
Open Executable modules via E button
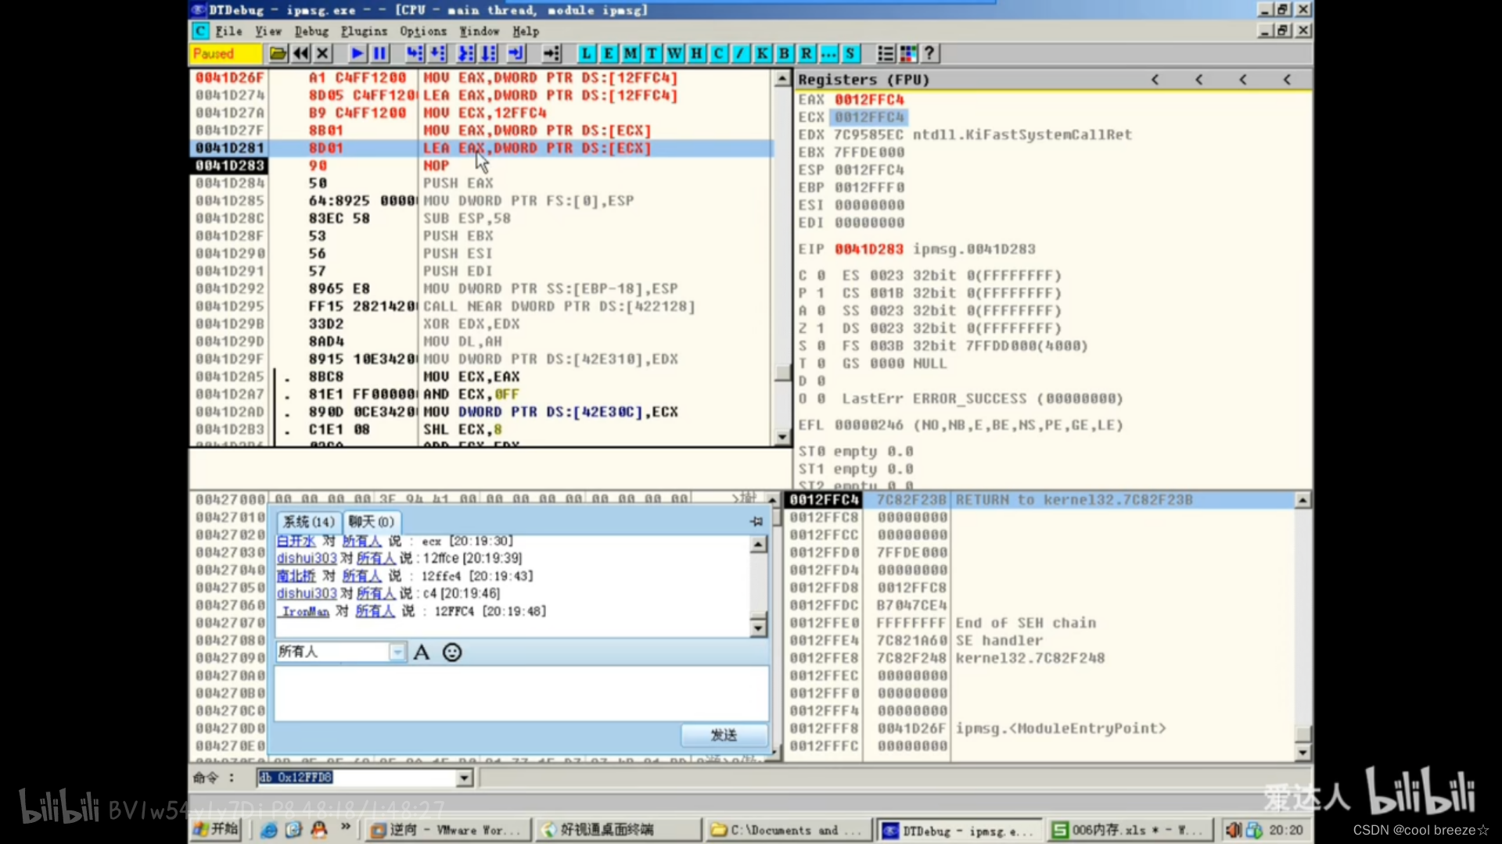coord(608,54)
